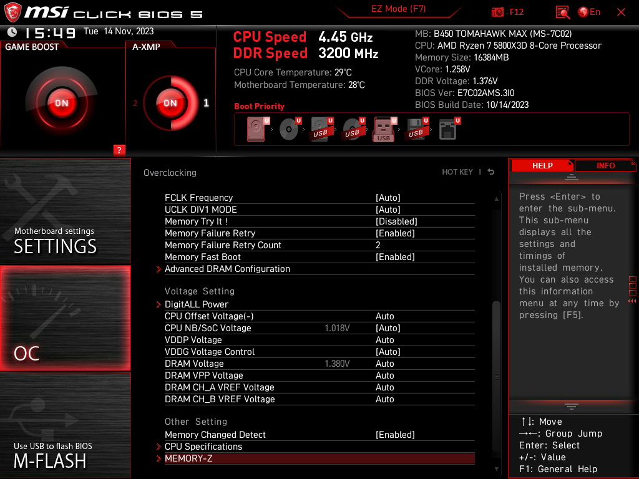Change language via the En globe icon

pos(589,12)
